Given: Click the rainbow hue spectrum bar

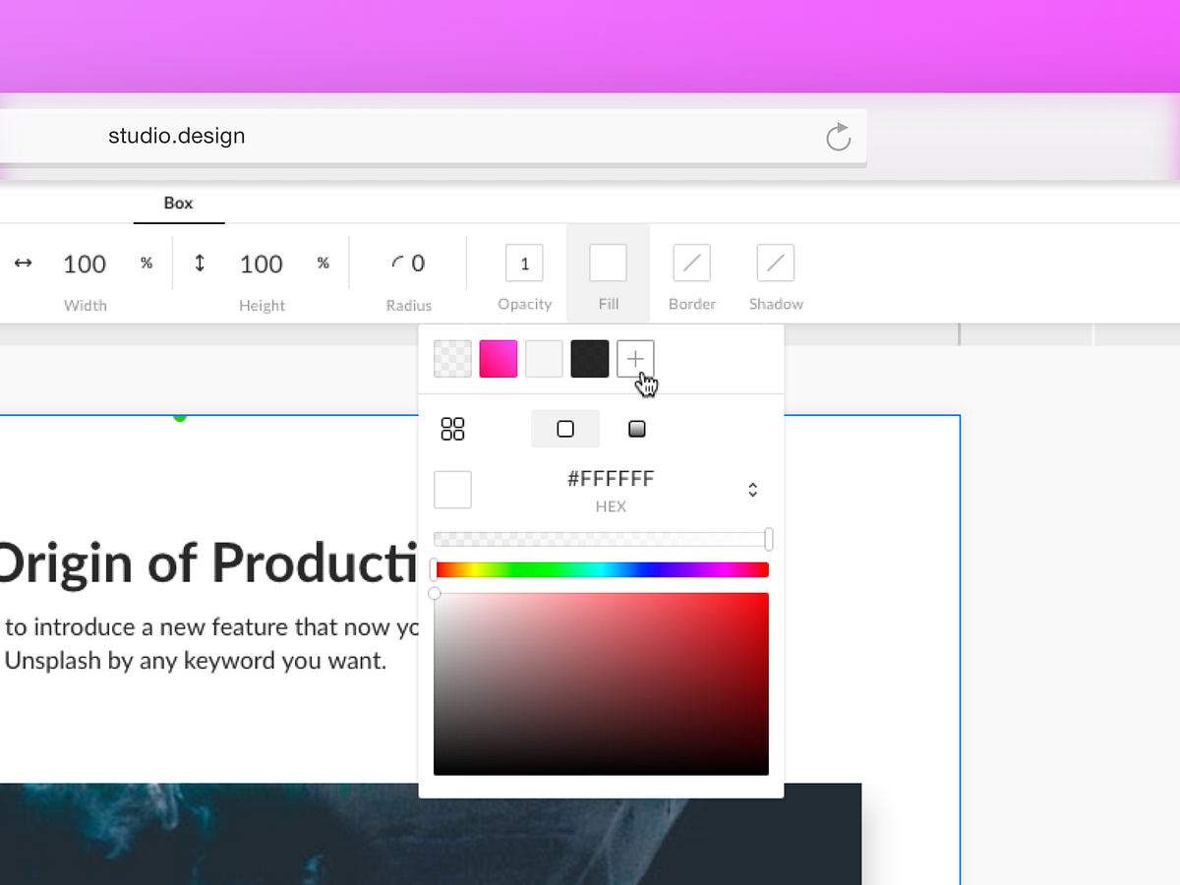Looking at the screenshot, I should (601, 568).
